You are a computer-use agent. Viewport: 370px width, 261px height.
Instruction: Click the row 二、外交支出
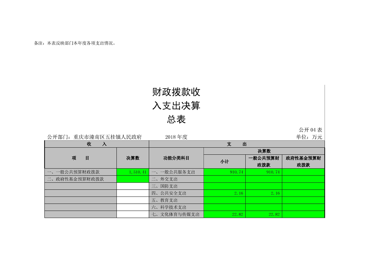click(176, 179)
